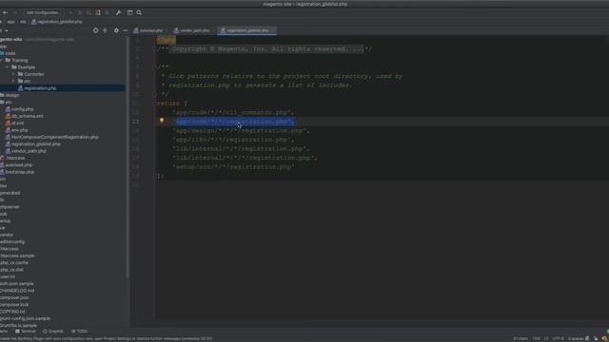Open the Project view dropdown arrow
Viewport: 609px width, 342px height.
[x=7, y=30]
